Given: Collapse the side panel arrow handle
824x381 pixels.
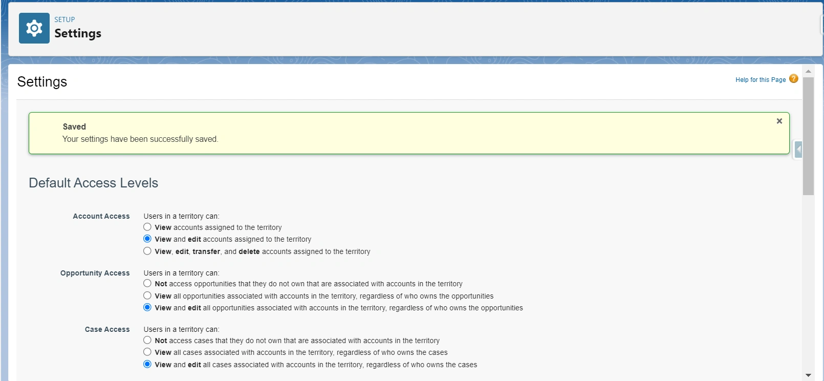Looking at the screenshot, I should click(x=798, y=150).
